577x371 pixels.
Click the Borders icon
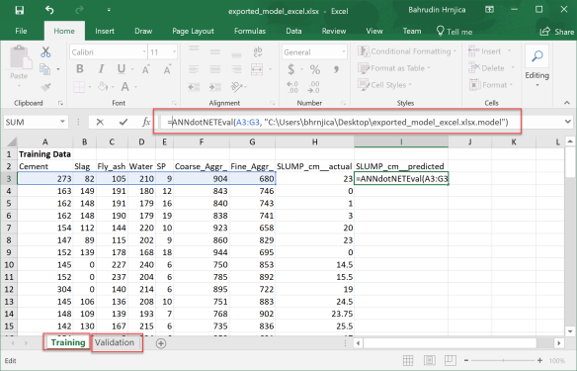click(x=79, y=87)
